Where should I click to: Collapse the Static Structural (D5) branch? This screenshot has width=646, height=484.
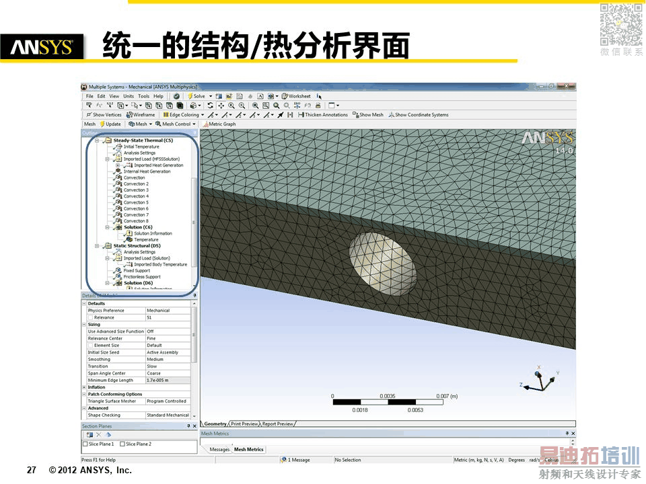point(97,246)
